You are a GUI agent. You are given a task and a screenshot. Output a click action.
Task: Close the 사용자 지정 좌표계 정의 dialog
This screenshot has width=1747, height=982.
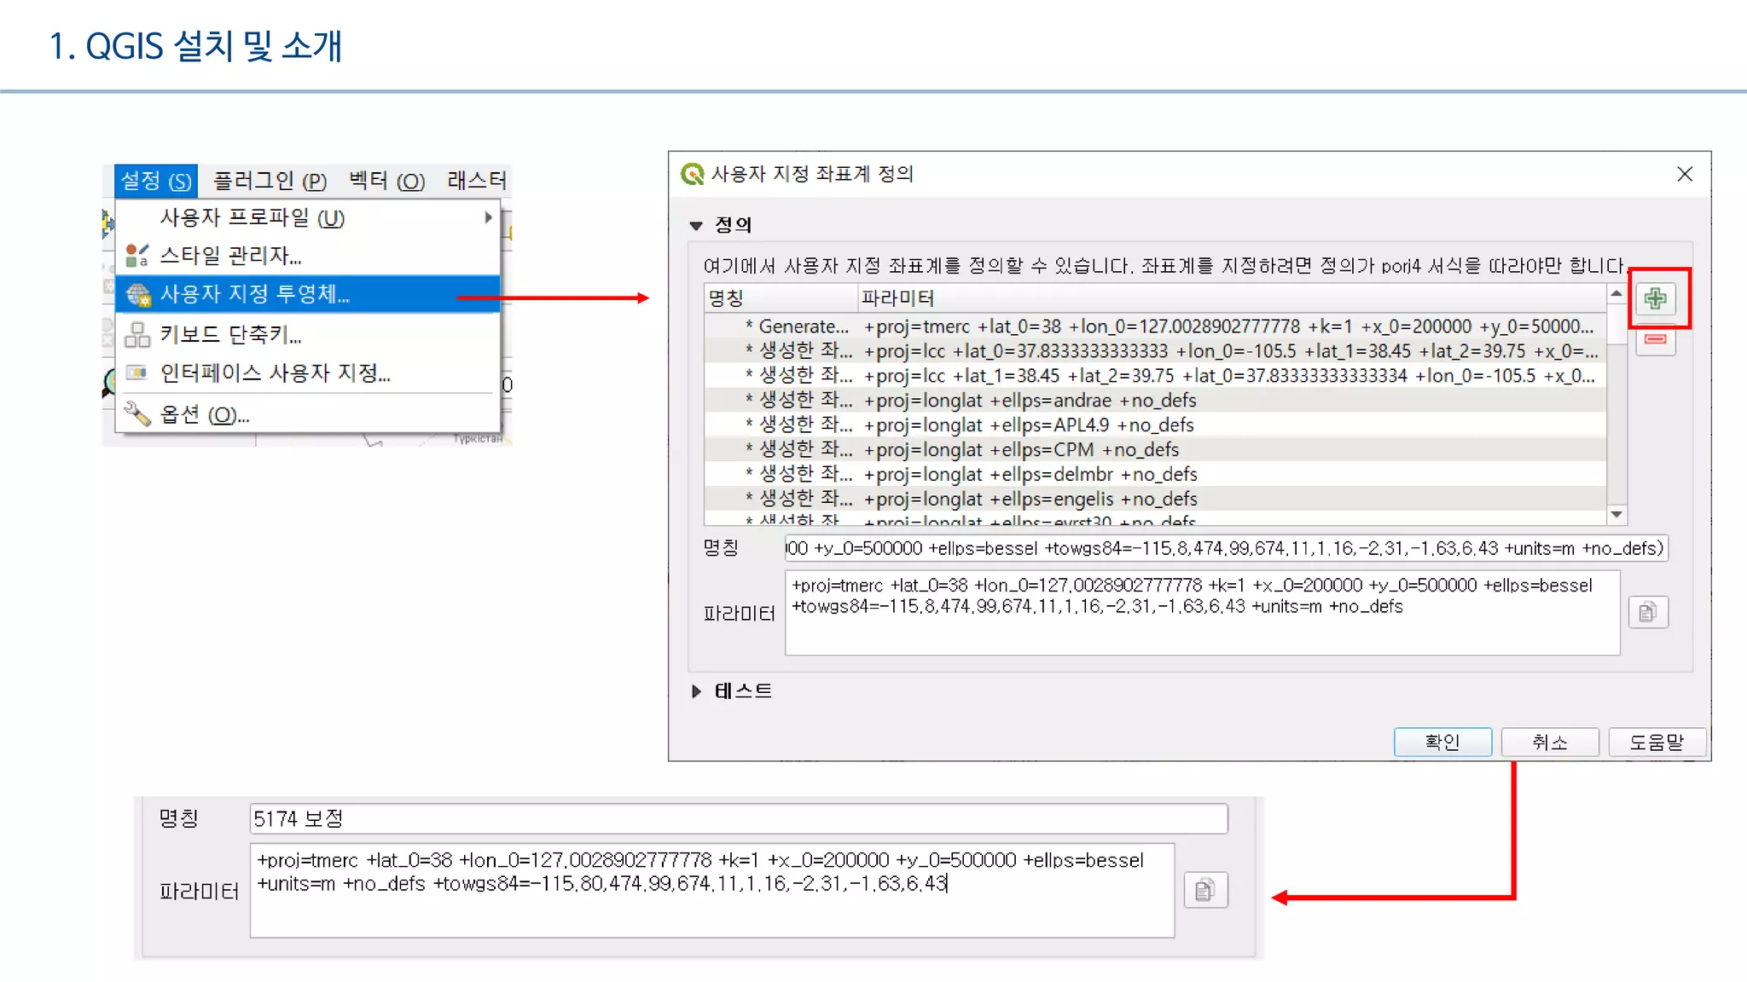point(1685,174)
